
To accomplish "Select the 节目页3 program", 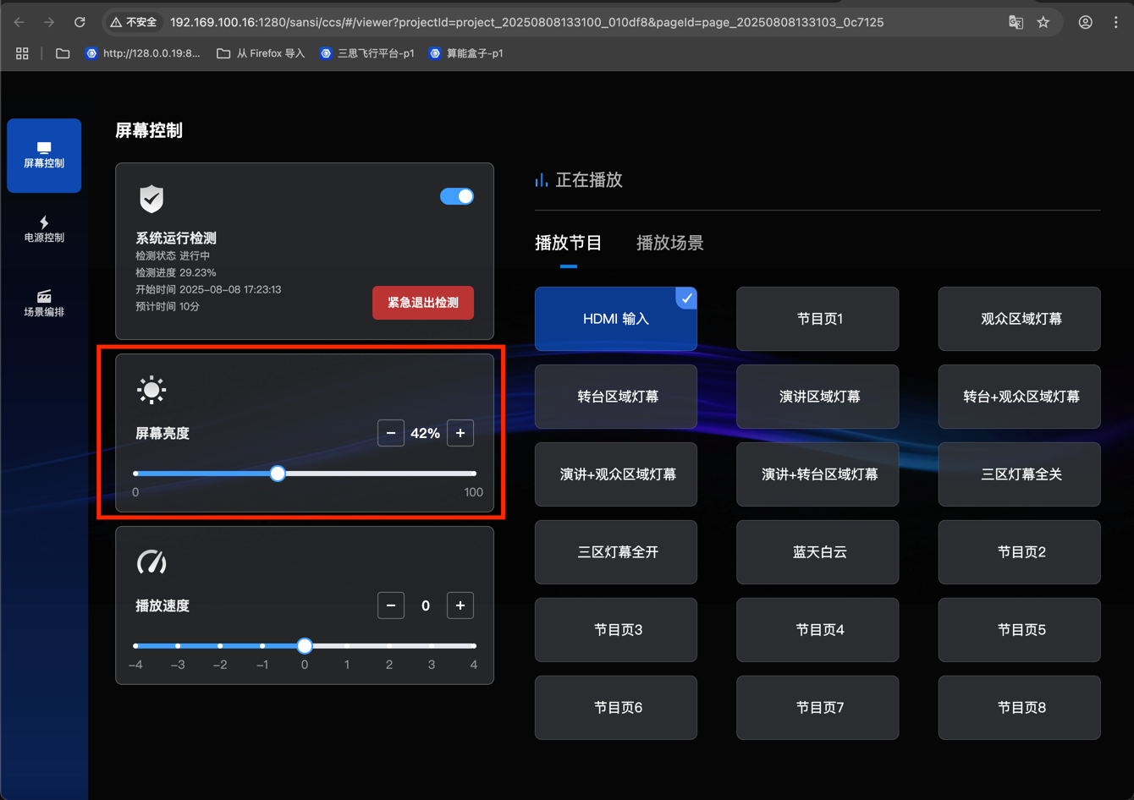I will click(616, 630).
